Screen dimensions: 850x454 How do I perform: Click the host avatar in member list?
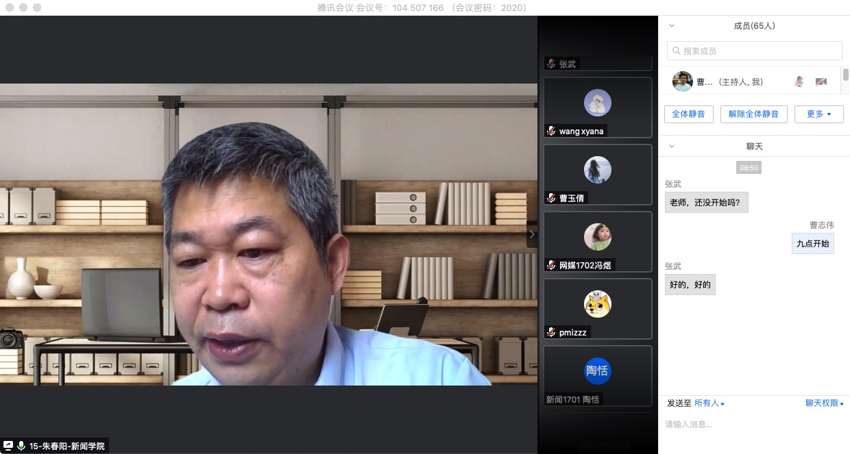pos(682,81)
